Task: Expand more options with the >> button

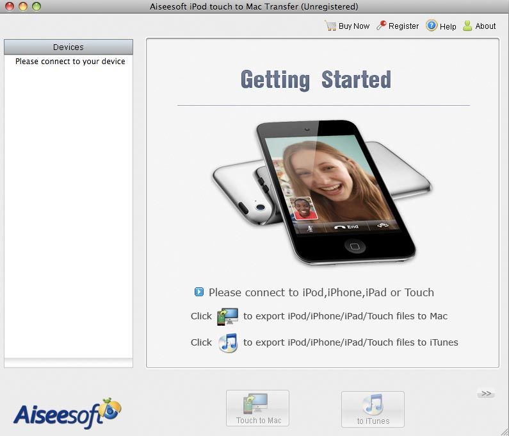Action: pyautogui.click(x=486, y=394)
